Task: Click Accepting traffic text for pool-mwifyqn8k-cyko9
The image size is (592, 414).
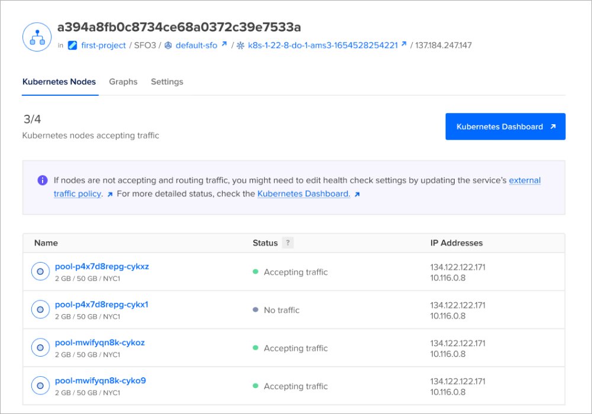Action: pyautogui.click(x=295, y=386)
